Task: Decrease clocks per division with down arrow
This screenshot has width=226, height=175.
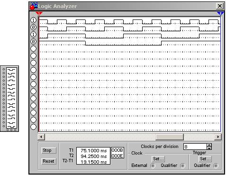Action: coord(209,148)
